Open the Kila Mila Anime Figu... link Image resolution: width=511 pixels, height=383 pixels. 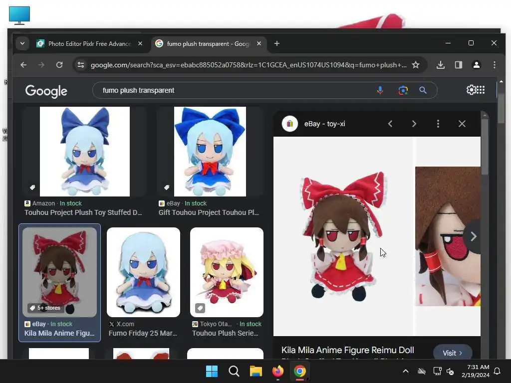[59, 333]
